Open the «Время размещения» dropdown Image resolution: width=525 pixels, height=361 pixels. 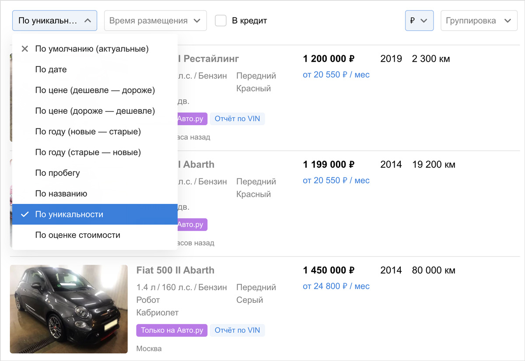pyautogui.click(x=155, y=21)
